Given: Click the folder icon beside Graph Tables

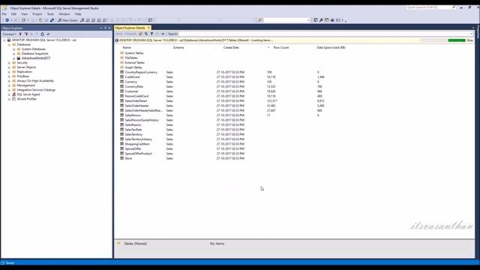Looking at the screenshot, I should click(121, 67).
